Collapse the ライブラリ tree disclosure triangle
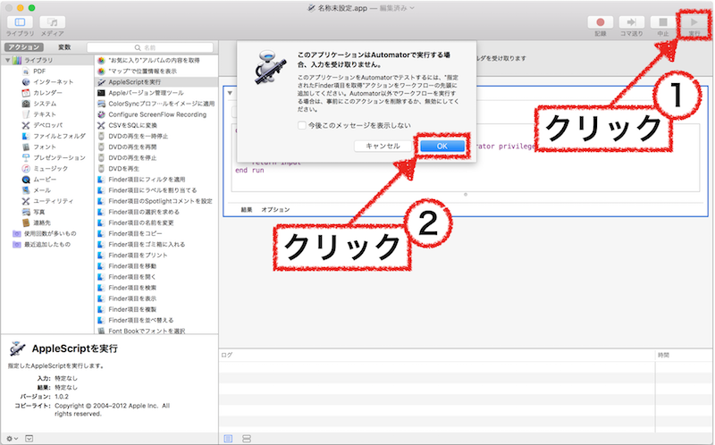 [x=8, y=60]
